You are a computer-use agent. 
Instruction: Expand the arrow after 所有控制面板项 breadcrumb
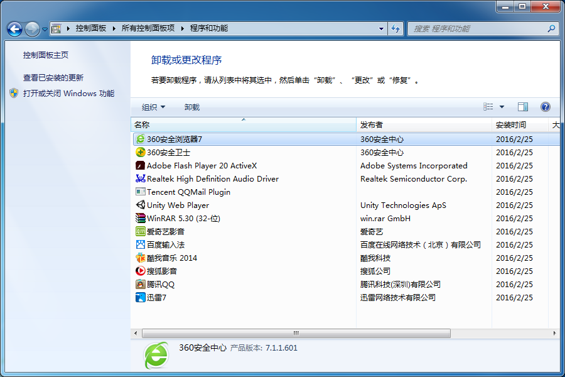pos(182,28)
